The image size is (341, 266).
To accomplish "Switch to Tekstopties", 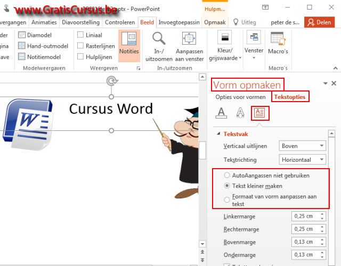I will pos(290,97).
